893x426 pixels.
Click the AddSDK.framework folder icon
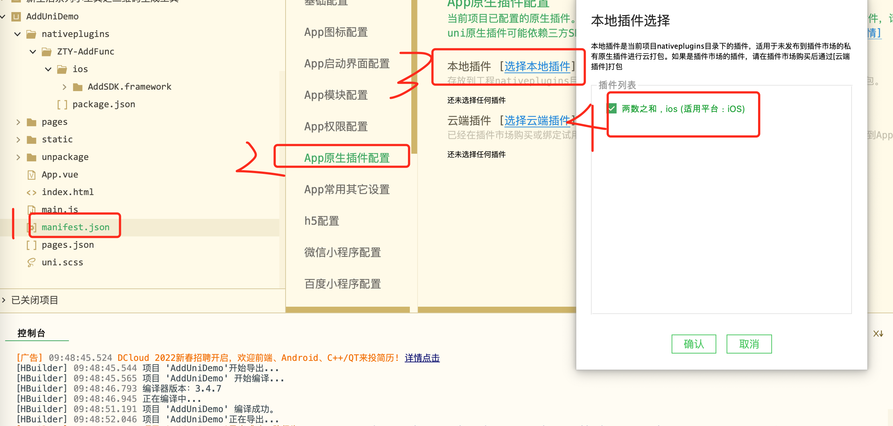pos(78,87)
